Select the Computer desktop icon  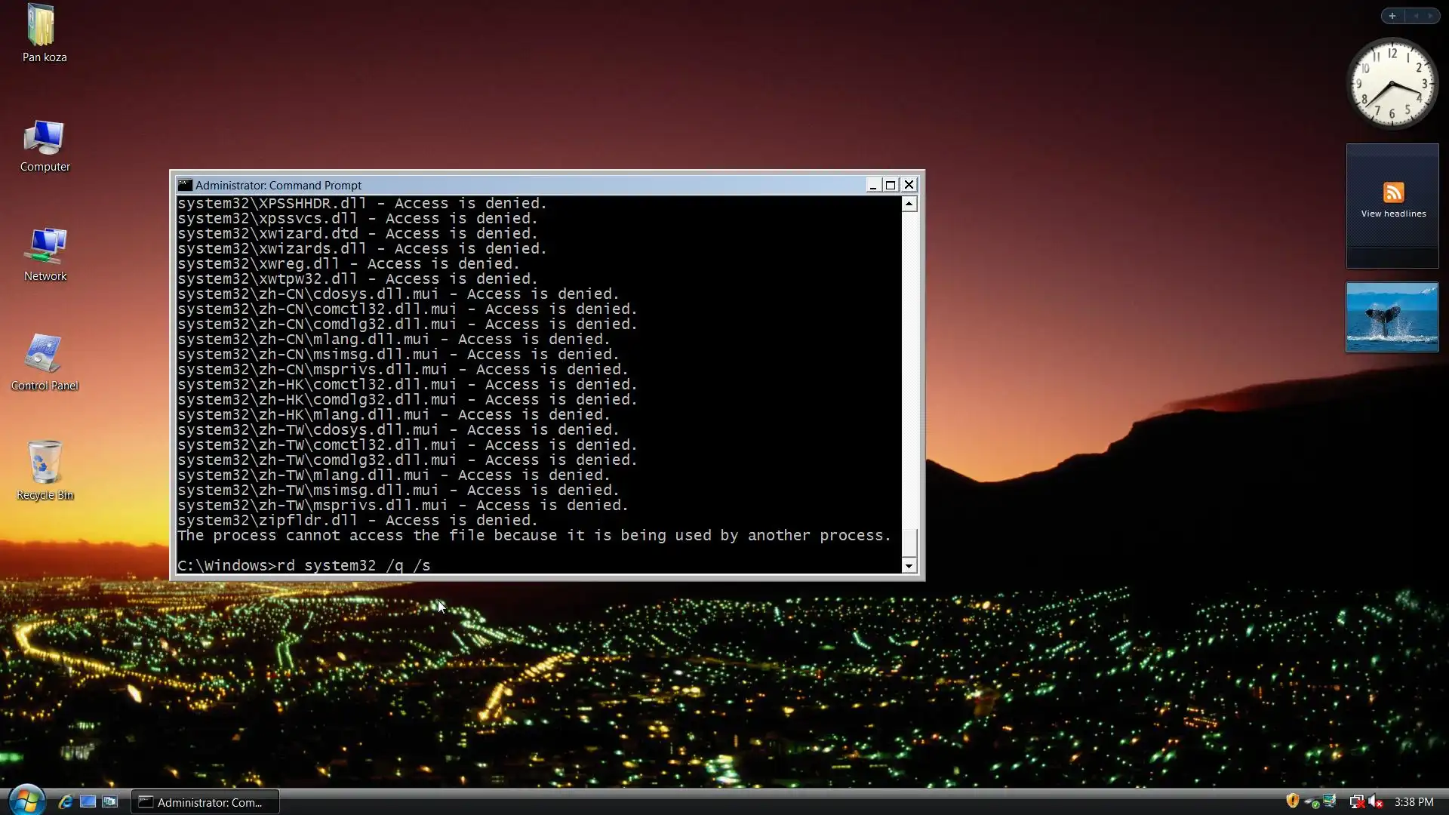click(x=45, y=139)
